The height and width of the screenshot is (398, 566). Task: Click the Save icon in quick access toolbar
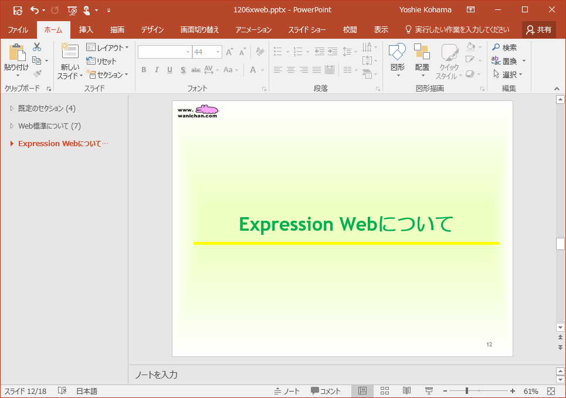pos(18,10)
